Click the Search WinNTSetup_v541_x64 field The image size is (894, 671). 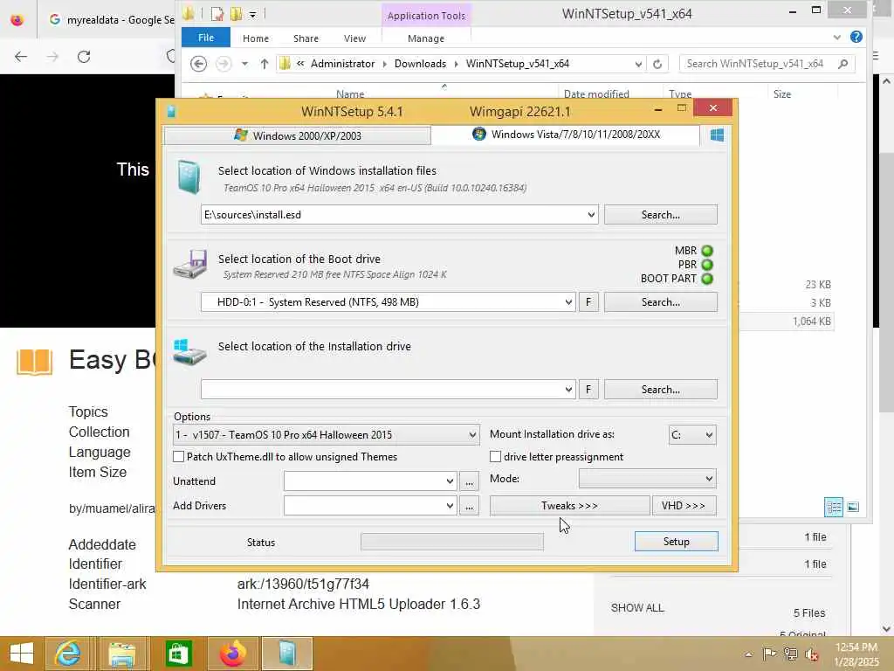point(767,64)
